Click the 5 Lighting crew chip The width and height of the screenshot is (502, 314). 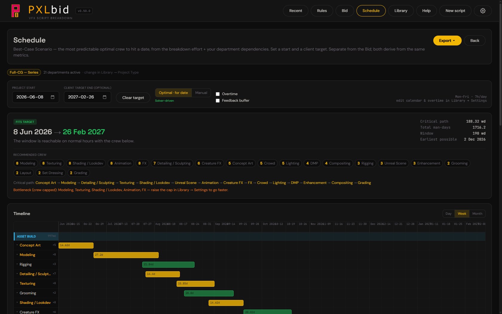pyautogui.click(x=290, y=163)
